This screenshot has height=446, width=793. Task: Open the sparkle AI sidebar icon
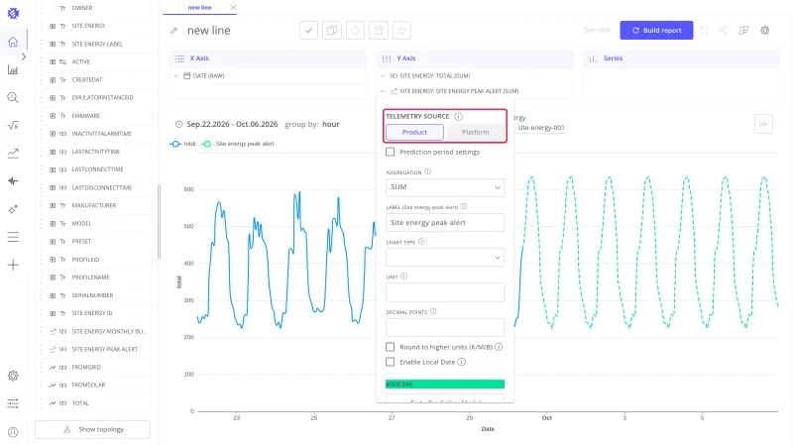(13, 209)
